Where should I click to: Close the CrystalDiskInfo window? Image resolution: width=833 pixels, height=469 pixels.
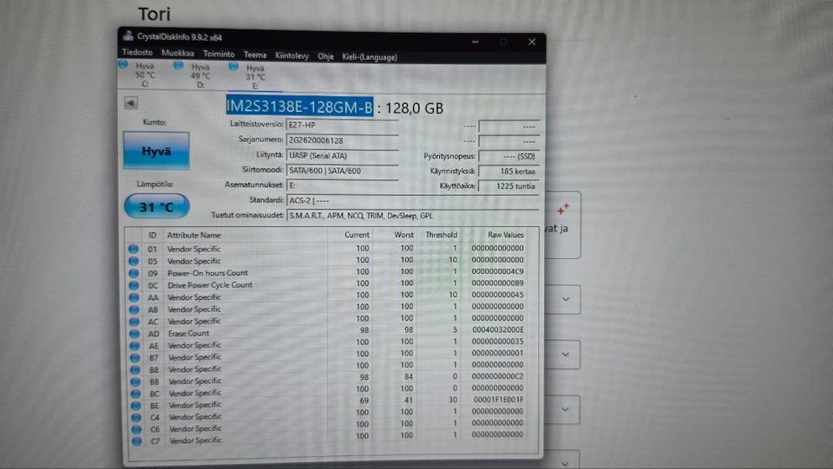pos(532,42)
